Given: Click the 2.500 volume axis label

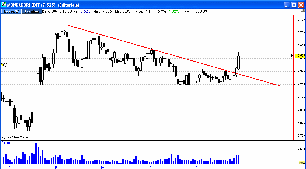Looking at the screenshot, I should [301, 149].
